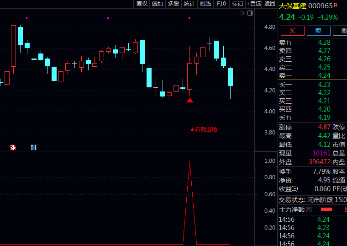The height and width of the screenshot is (246, 347).
Task: Click the 外盘 value 396472
Action: click(x=320, y=162)
